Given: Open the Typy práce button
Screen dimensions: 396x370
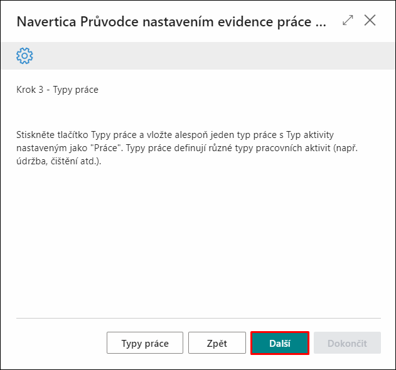Looking at the screenshot, I should (145, 343).
